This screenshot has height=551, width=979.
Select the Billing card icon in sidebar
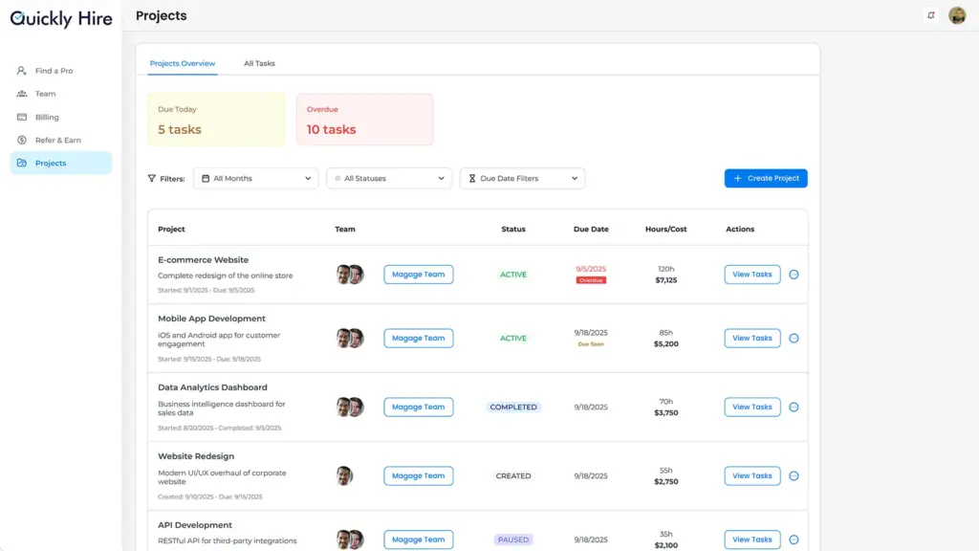point(22,117)
